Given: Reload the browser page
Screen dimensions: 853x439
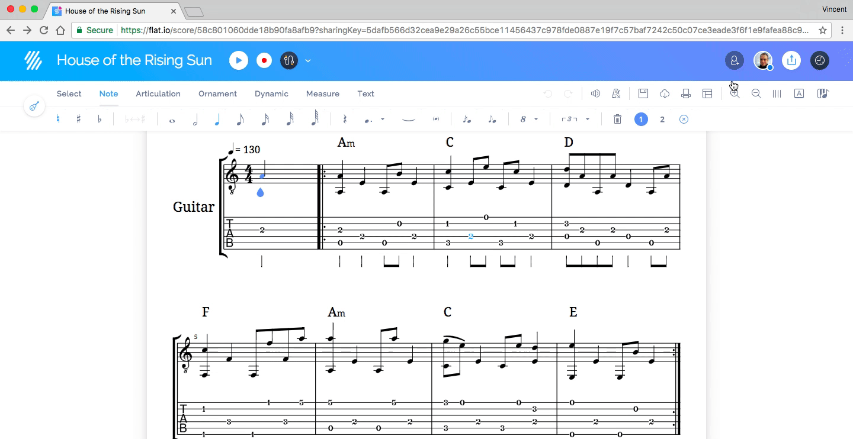Looking at the screenshot, I should pyautogui.click(x=44, y=30).
